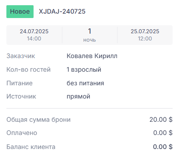
Task: Click the Оплачено amount 0.00 $
Action: coord(163,133)
